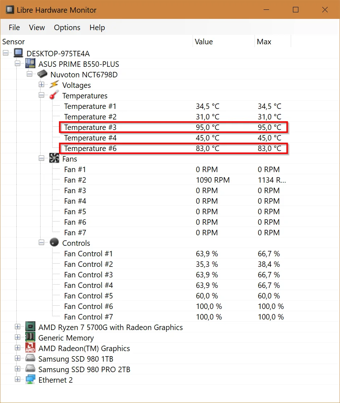The height and width of the screenshot is (403, 340).
Task: Open the Help menu
Action: [97, 27]
